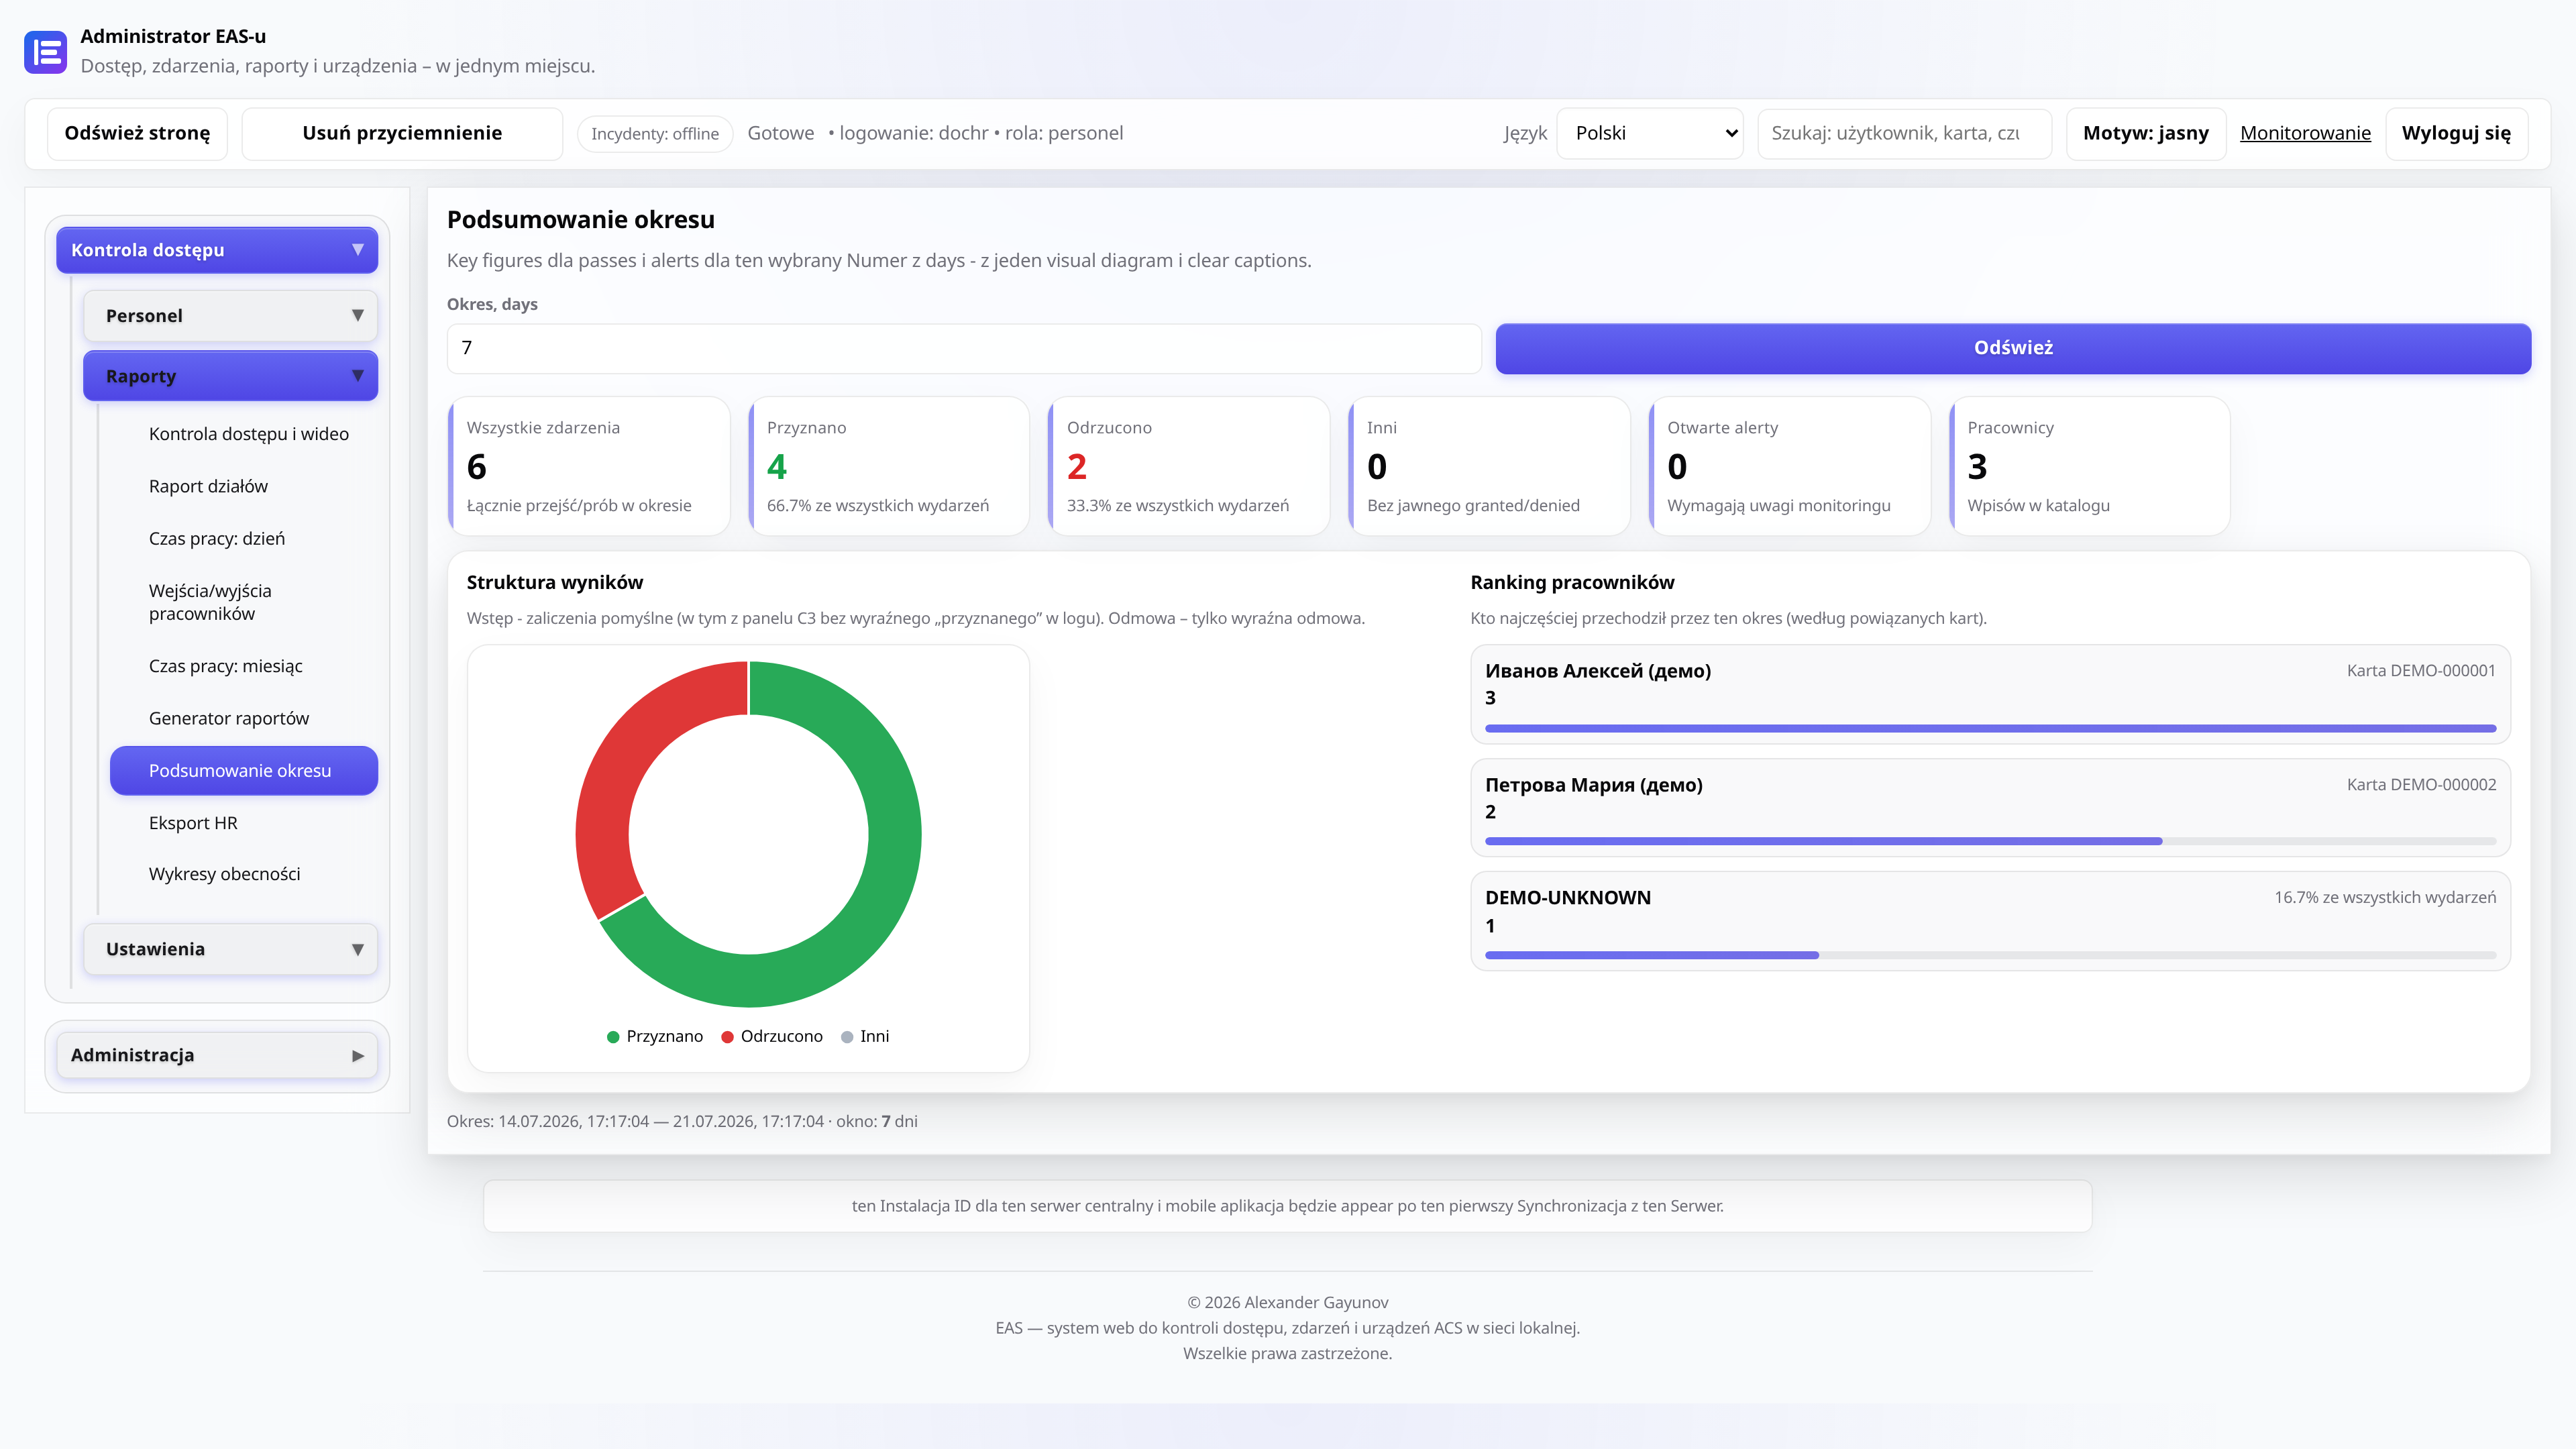Open Kontrola dostępu i wideo report
The height and width of the screenshot is (1449, 2576).
[x=249, y=434]
